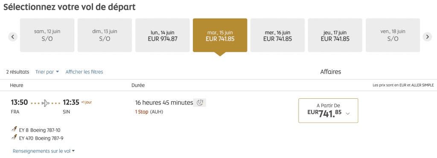The width and height of the screenshot is (437, 158).
Task: Click the Affaires cabin class heading
Action: (x=331, y=72)
